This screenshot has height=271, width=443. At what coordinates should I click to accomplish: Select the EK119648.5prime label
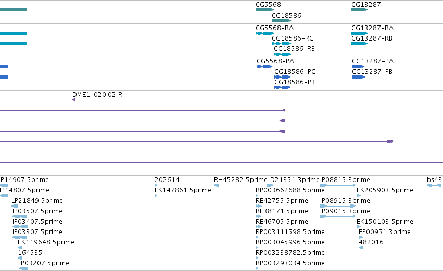pyautogui.click(x=46, y=242)
